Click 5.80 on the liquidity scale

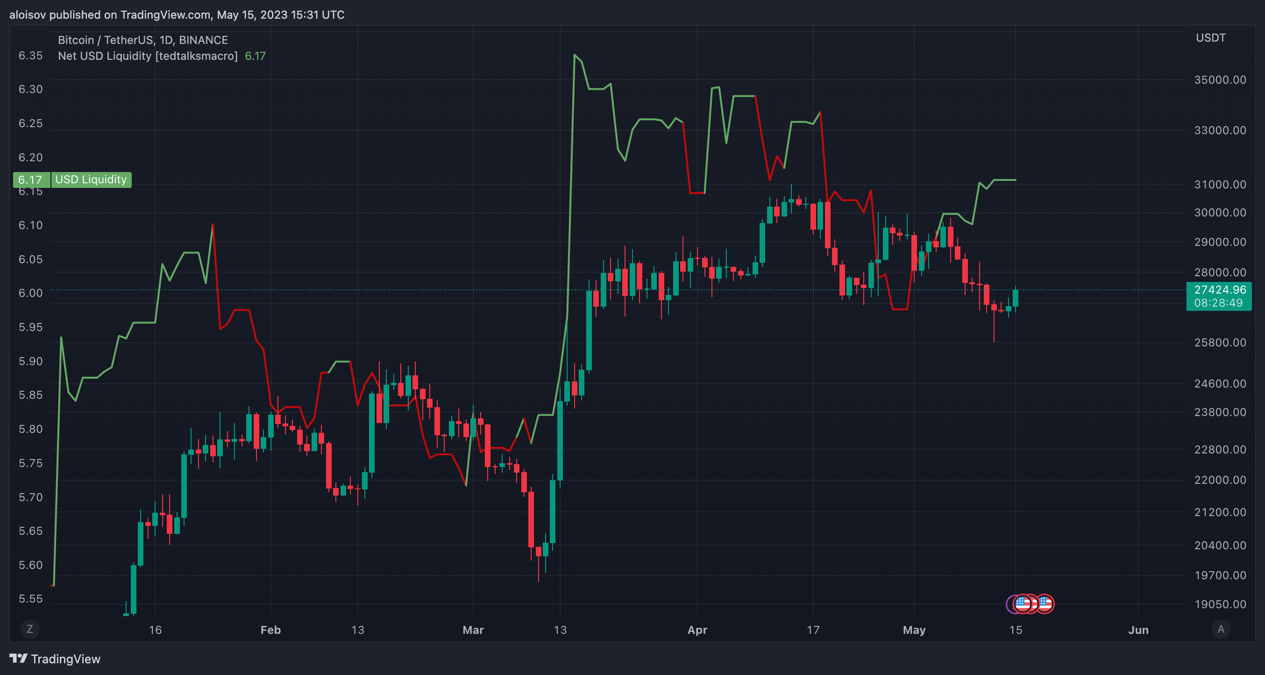(x=30, y=429)
